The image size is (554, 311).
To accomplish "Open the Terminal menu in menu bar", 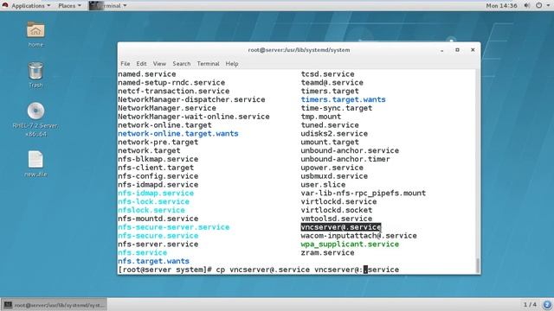I will pos(208,63).
